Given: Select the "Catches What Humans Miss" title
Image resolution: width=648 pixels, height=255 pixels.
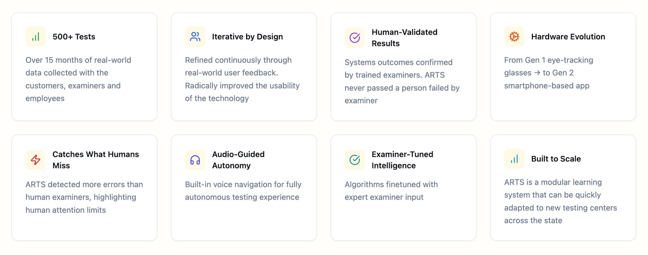Looking at the screenshot, I should (x=95, y=160).
